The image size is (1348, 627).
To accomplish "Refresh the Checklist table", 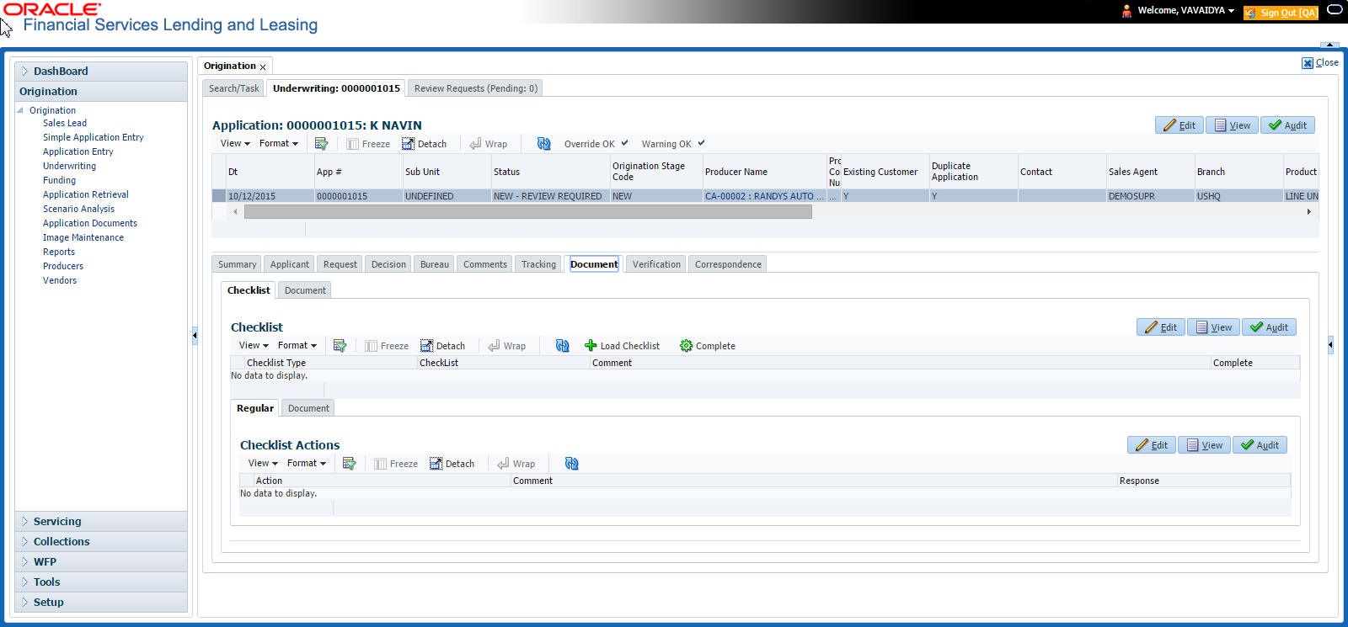I will pyautogui.click(x=562, y=346).
